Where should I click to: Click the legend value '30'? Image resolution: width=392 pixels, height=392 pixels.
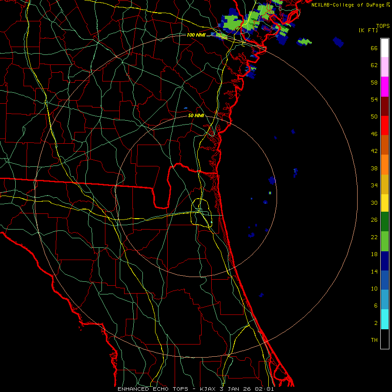tap(374, 203)
